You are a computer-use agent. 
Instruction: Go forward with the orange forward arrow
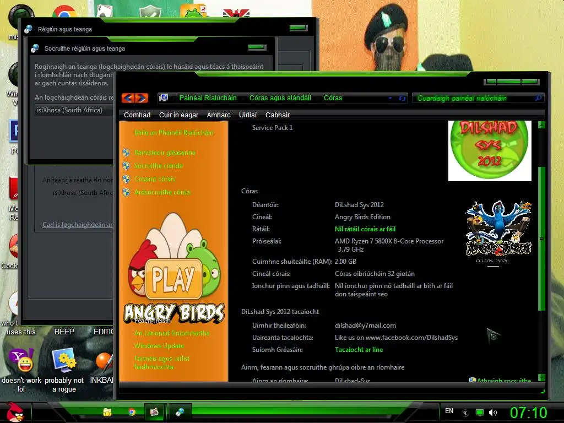click(142, 98)
